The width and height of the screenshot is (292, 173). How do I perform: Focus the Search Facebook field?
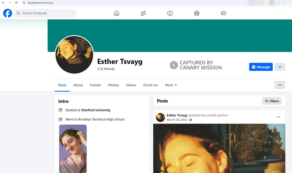(45, 13)
